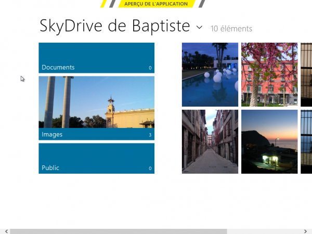Image resolution: width=312 pixels, height=234 pixels.
Task: Click the SkyDrive de Baptiste title
Action: click(115, 26)
